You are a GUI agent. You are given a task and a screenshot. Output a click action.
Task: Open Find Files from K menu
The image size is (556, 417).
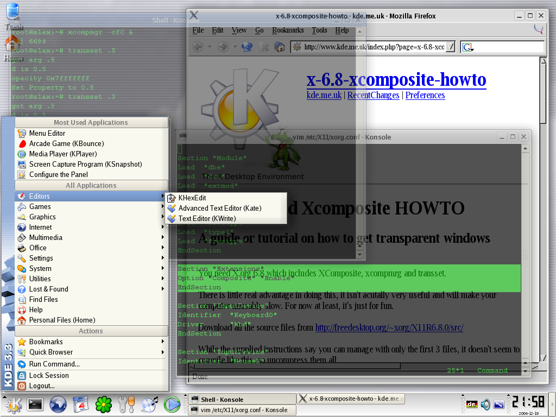pos(91,299)
